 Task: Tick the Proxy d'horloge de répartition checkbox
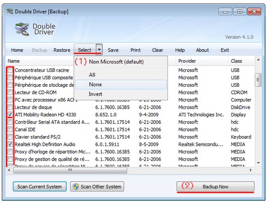tap(10, 152)
